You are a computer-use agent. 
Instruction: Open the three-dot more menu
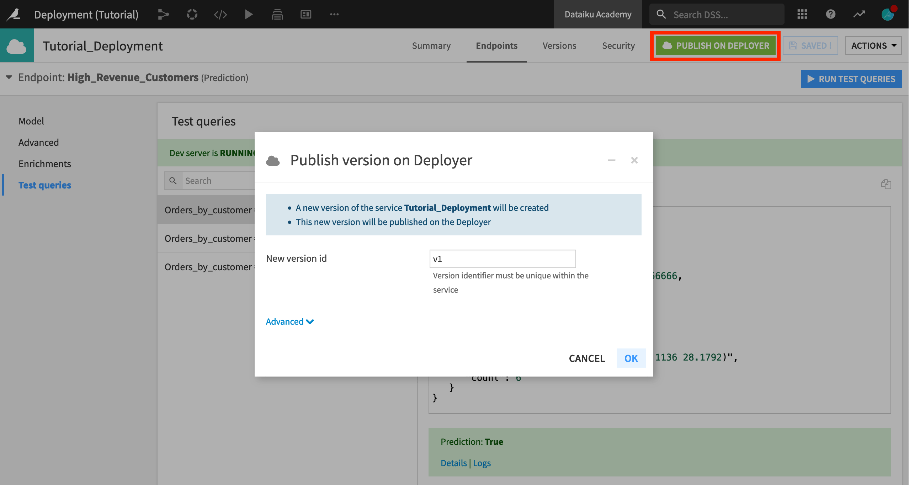coord(334,14)
